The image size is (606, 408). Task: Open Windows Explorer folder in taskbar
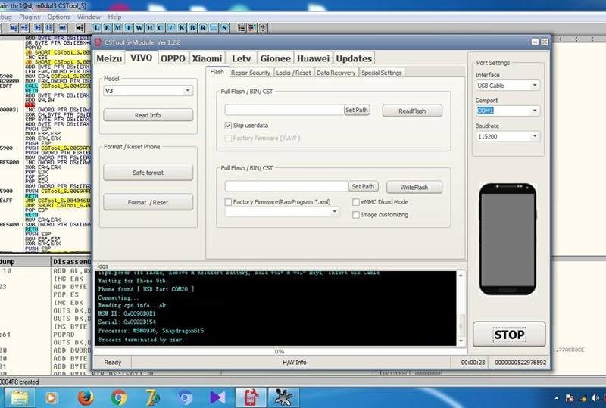point(20,397)
